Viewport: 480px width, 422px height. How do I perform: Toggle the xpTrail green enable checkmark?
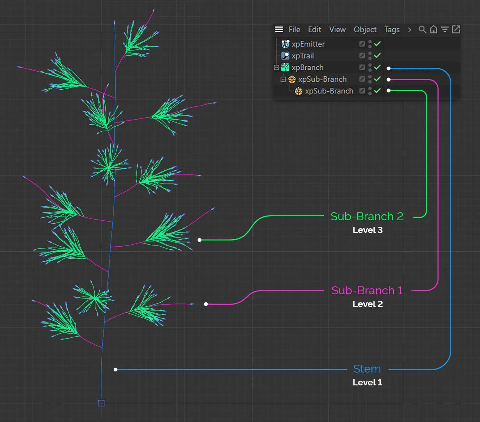[x=377, y=56]
